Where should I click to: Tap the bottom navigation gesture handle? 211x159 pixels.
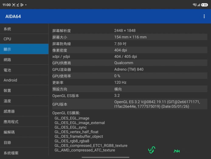coord(105,157)
